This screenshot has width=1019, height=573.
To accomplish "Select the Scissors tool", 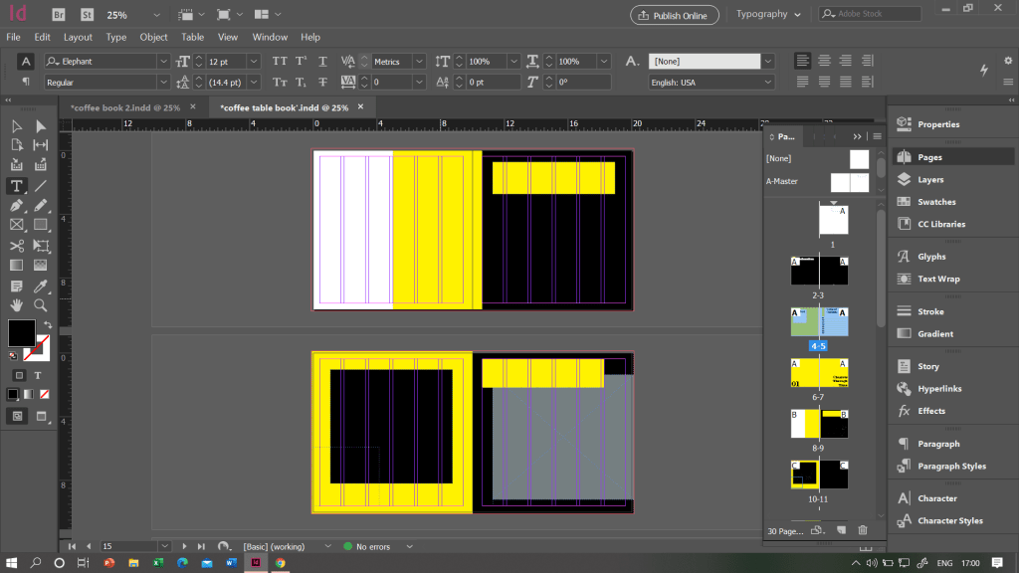I will [x=17, y=246].
